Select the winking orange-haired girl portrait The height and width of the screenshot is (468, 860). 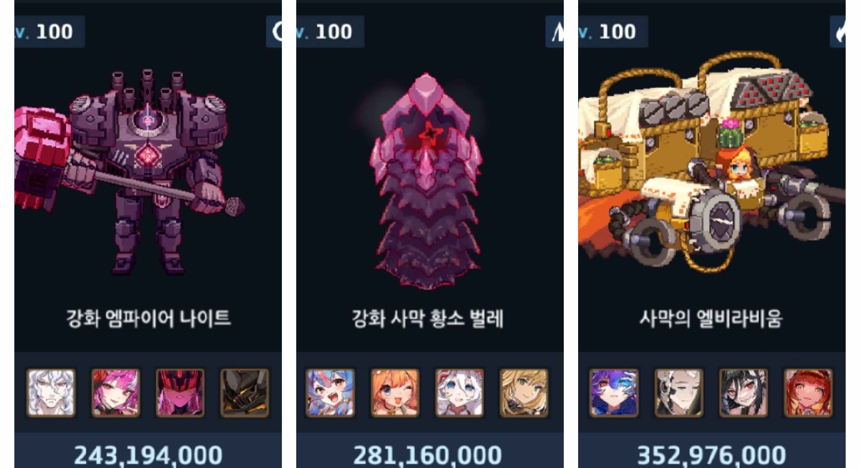(x=394, y=392)
